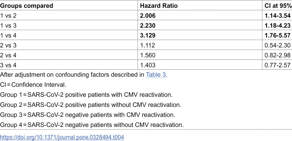Click the 3 vs 4 row label
The image size is (292, 141).
click(x=8, y=65)
